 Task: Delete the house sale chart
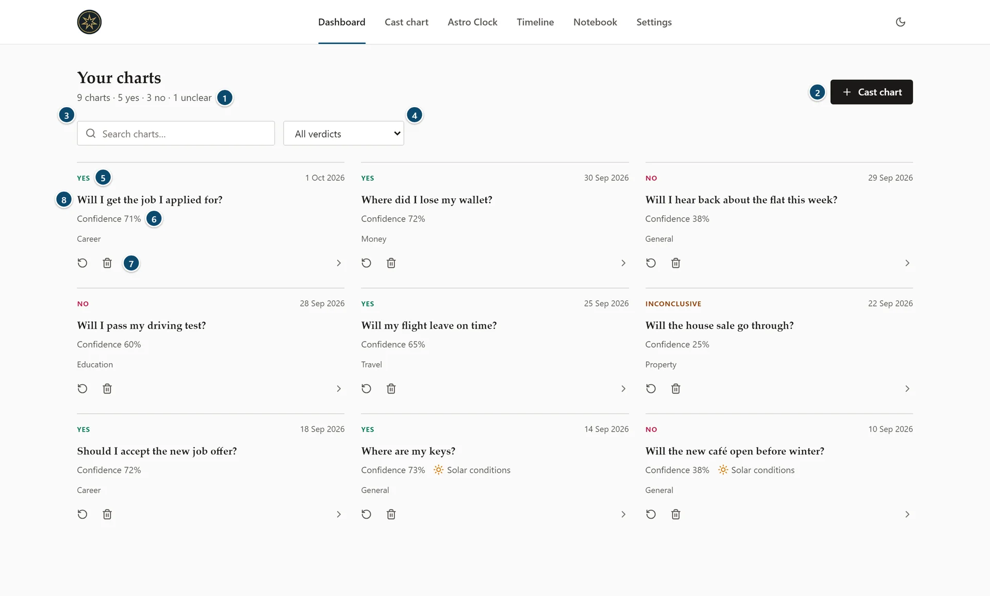(x=675, y=389)
